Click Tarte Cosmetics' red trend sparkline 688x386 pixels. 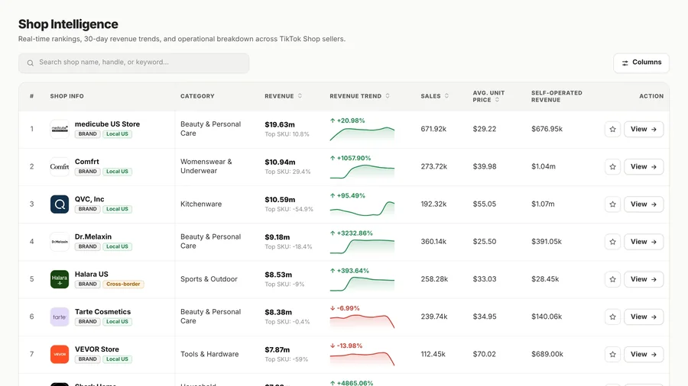[x=362, y=321]
